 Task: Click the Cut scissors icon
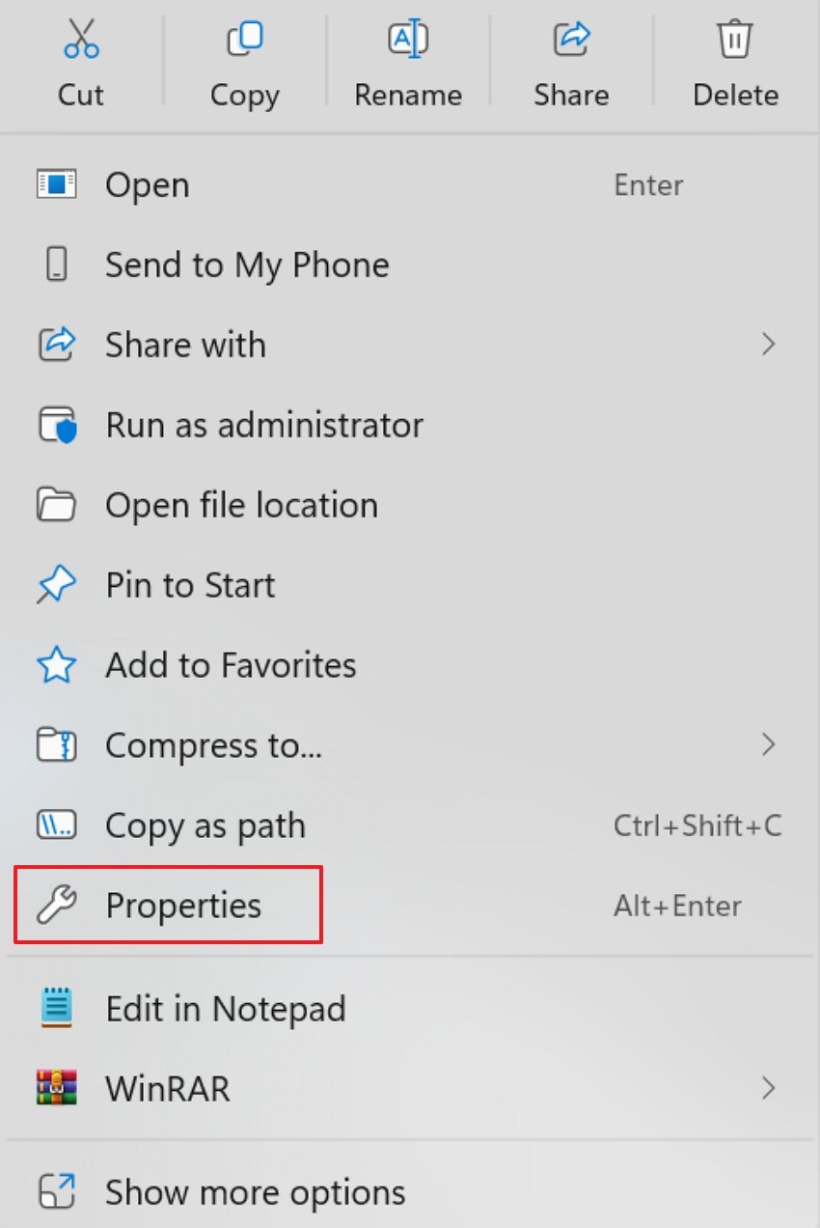coord(80,39)
